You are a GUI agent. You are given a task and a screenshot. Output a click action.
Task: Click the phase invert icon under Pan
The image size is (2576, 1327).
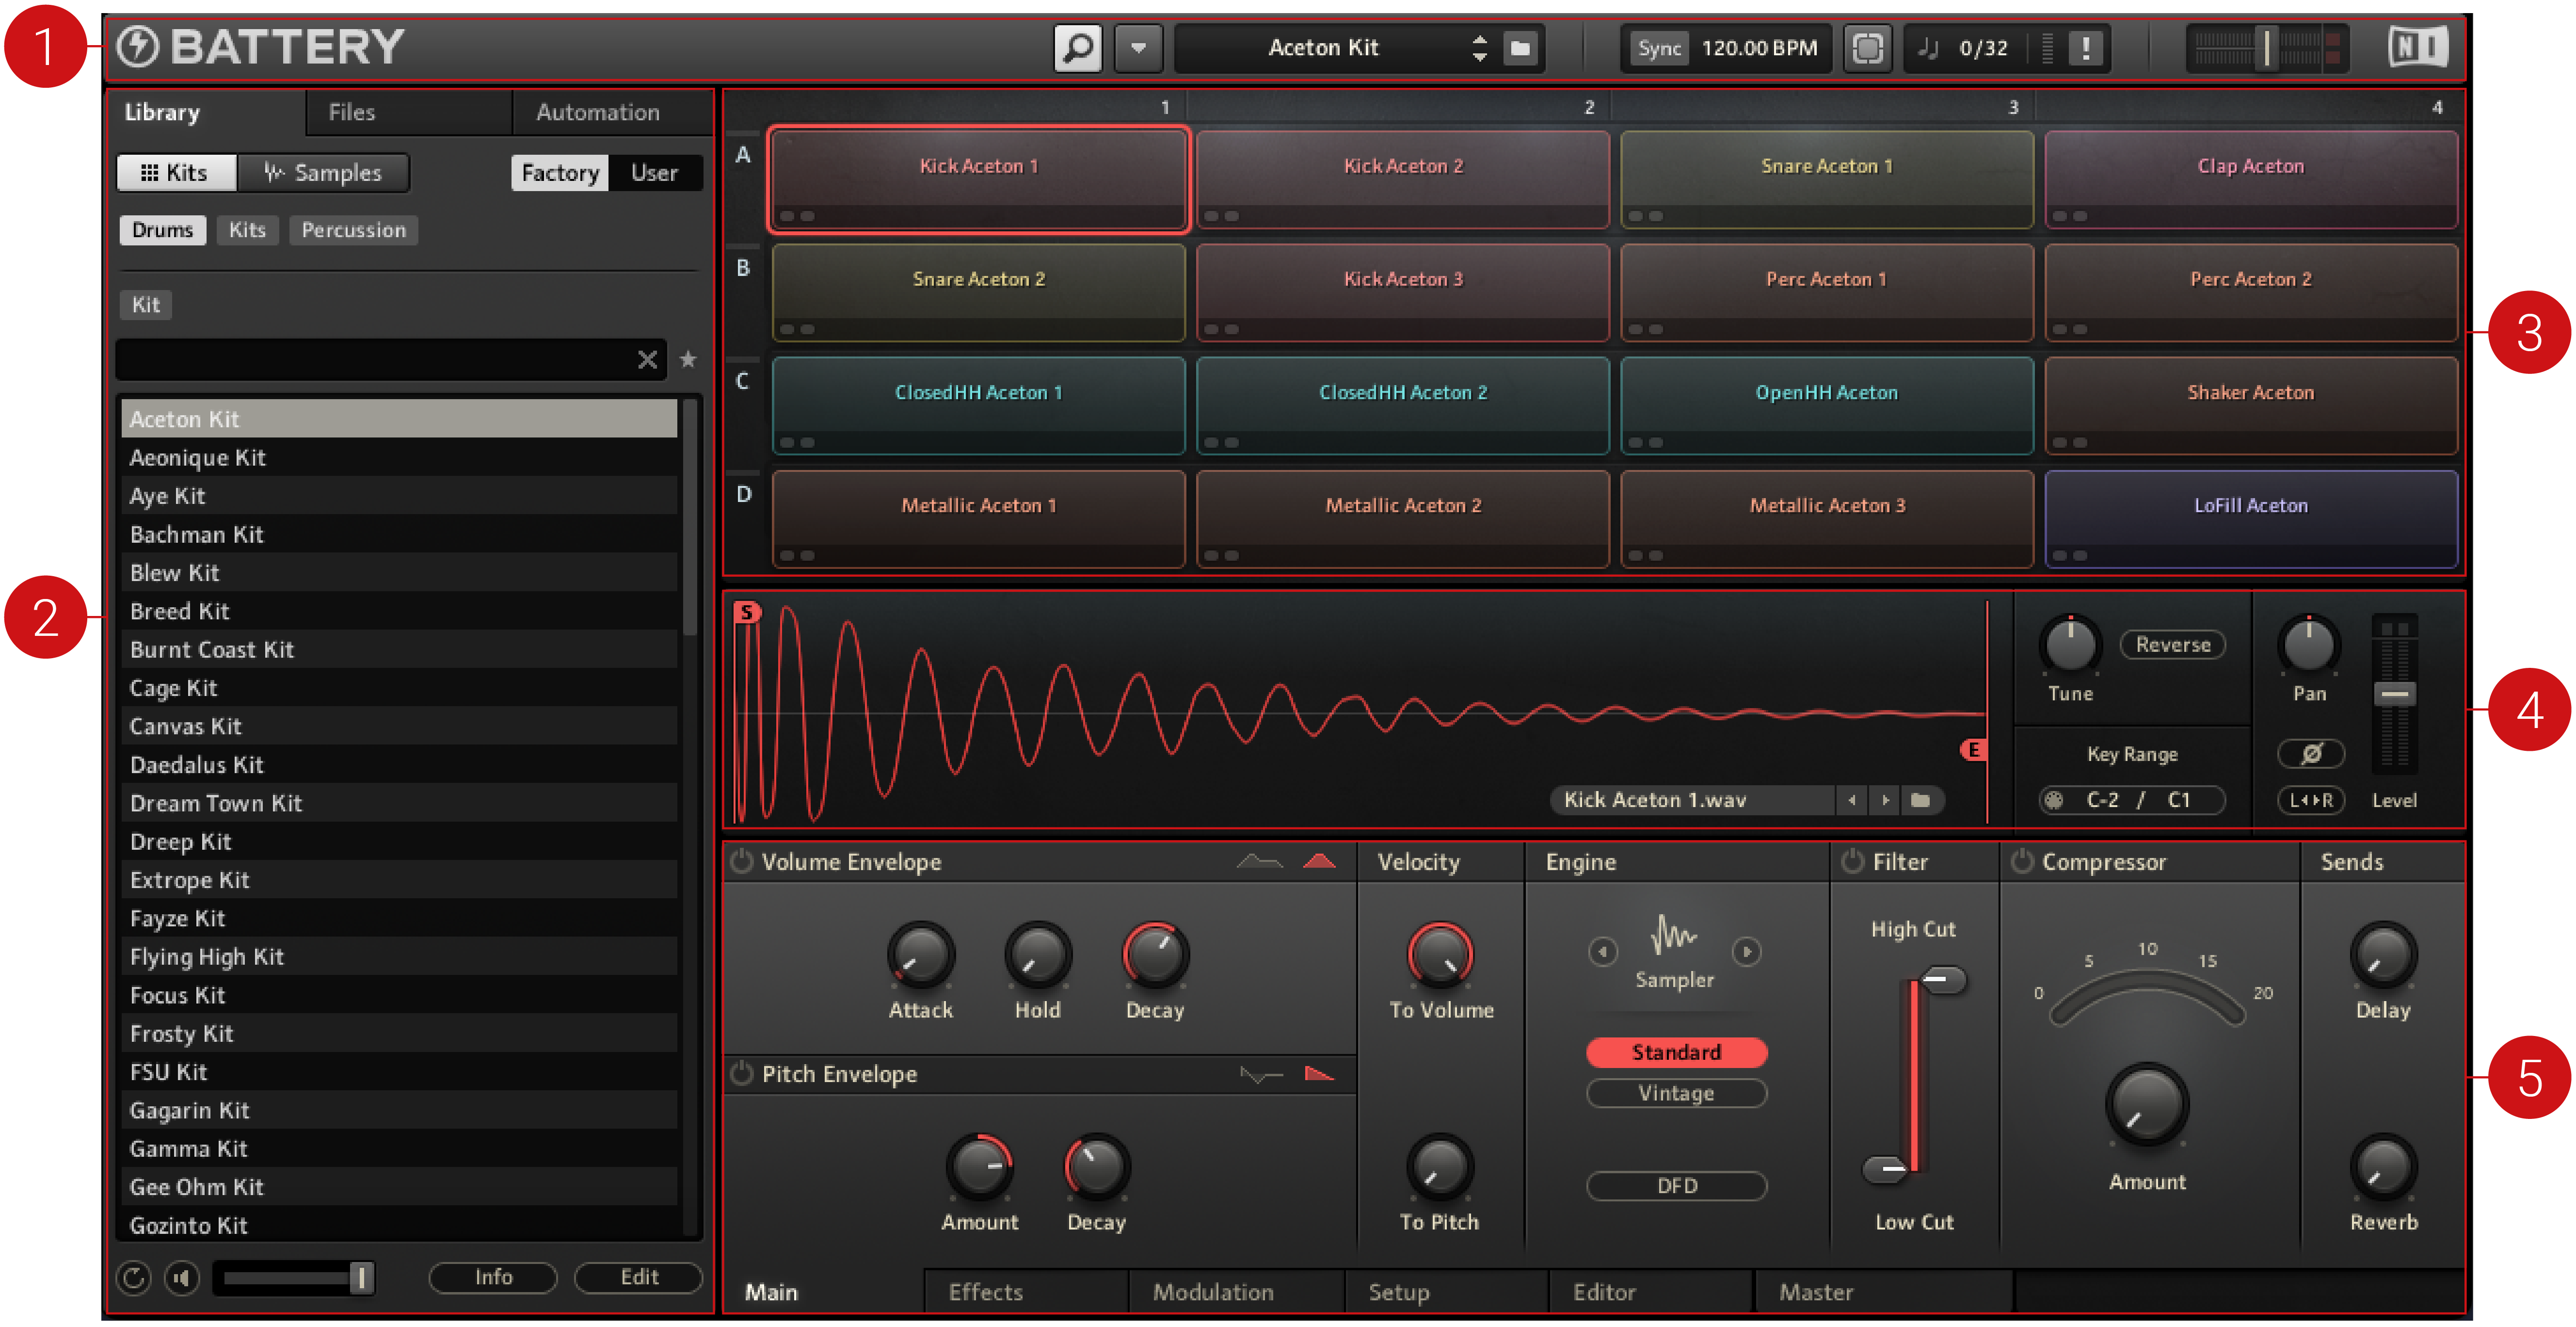click(x=2310, y=754)
